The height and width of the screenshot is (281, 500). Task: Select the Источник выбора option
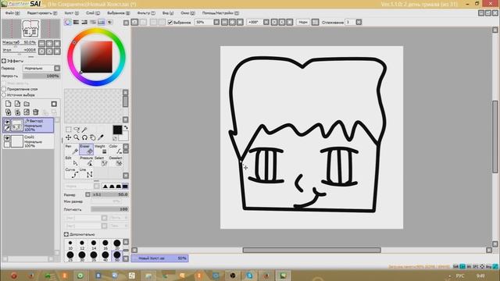4,95
